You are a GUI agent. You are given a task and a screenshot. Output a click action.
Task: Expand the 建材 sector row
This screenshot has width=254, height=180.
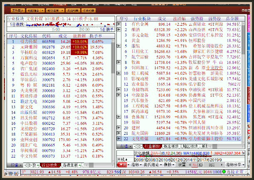click(119, 128)
